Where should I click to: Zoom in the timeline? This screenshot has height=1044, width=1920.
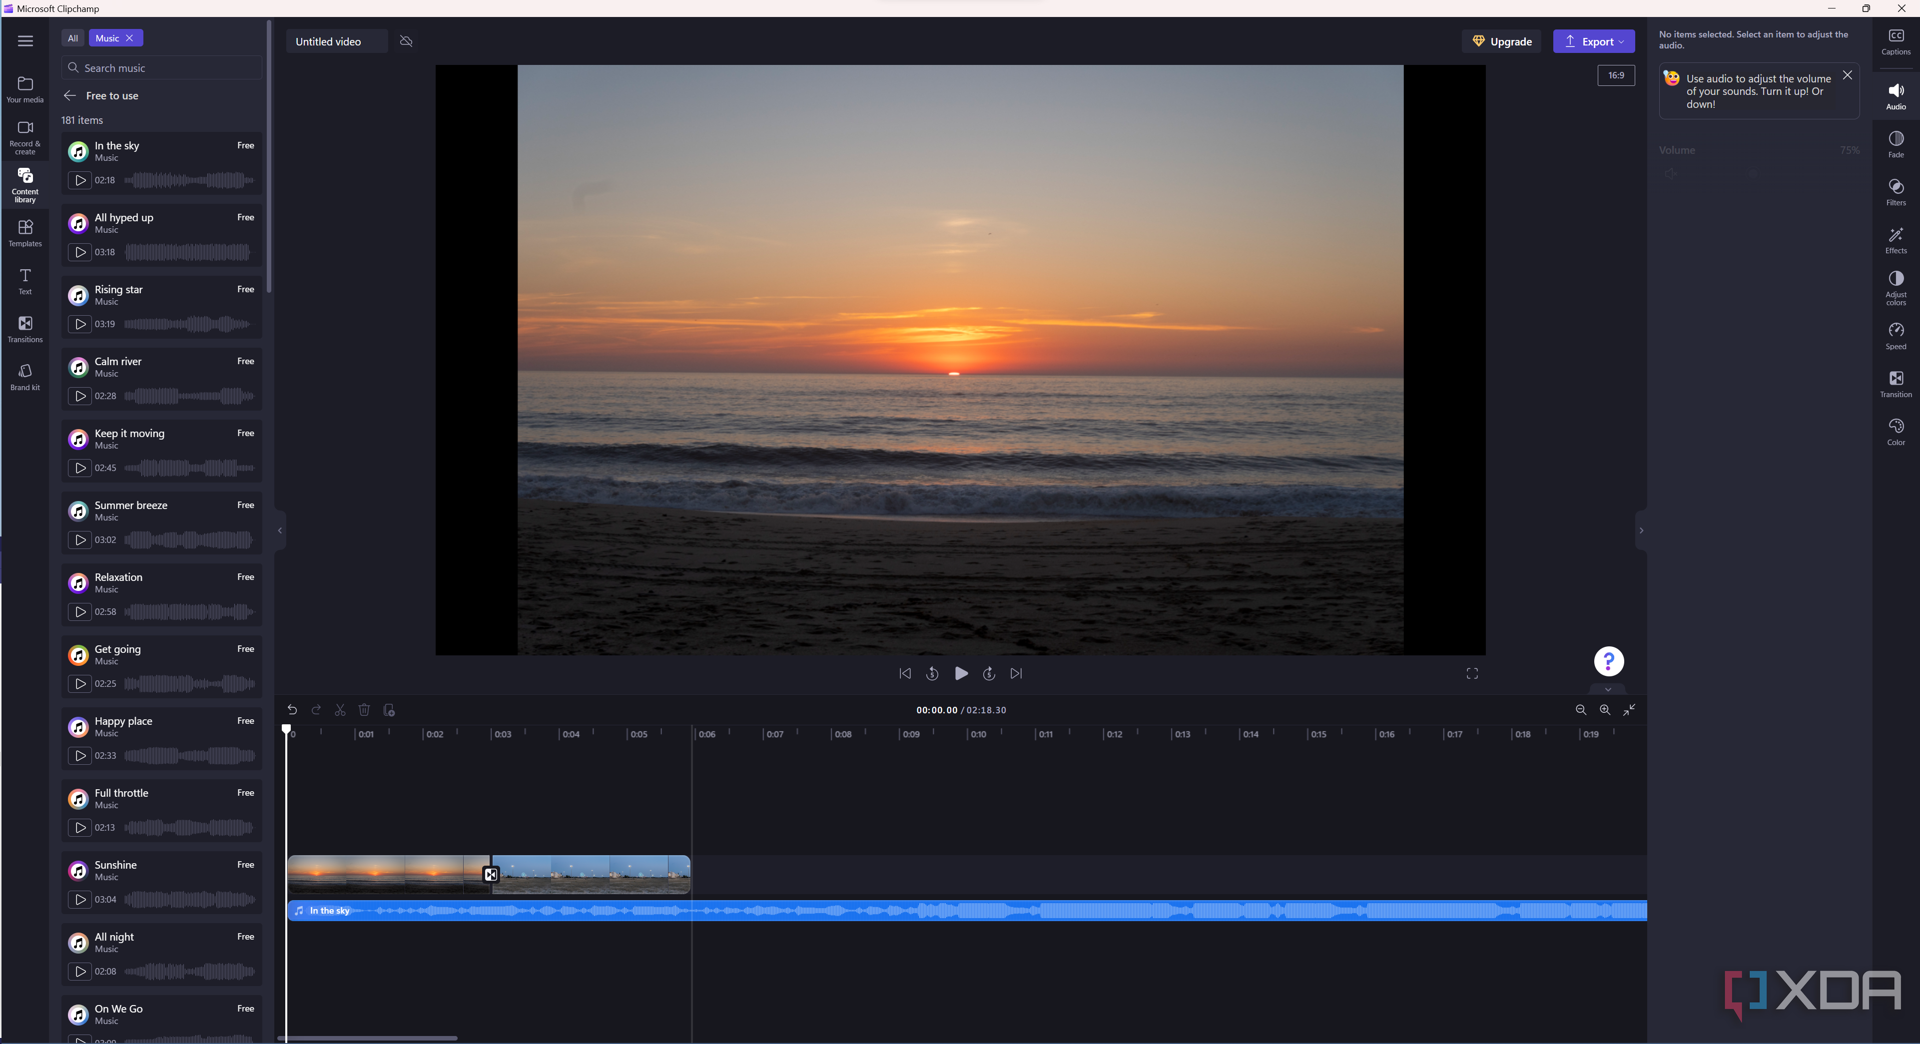(1605, 710)
